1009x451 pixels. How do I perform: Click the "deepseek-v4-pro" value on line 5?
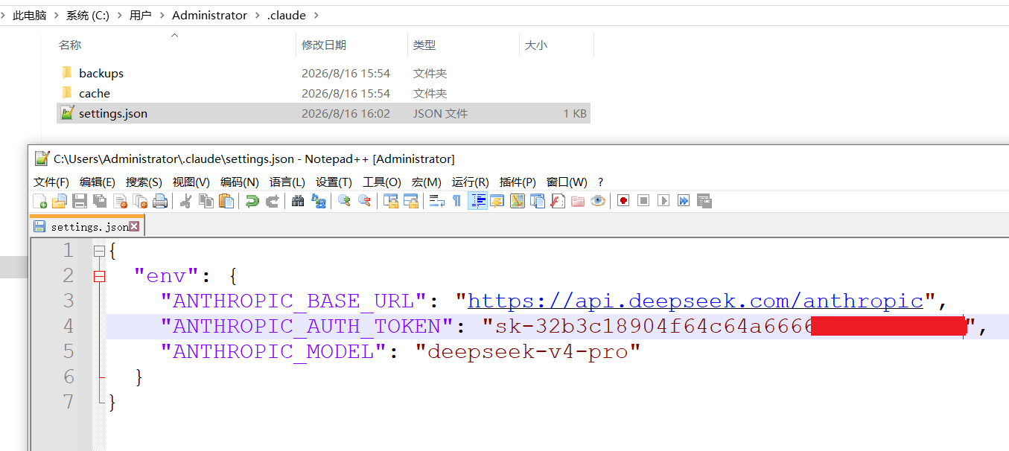(x=528, y=351)
